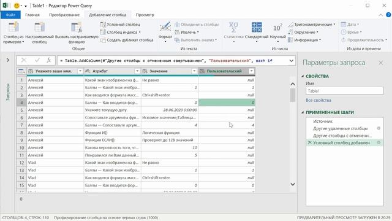Click data type icon of 'Пользовательский' column
392x221 pixels.
pos(202,71)
